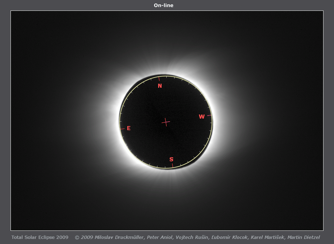This screenshot has height=244, width=334.
Task: Select the red S south label
Action: pos(171,160)
